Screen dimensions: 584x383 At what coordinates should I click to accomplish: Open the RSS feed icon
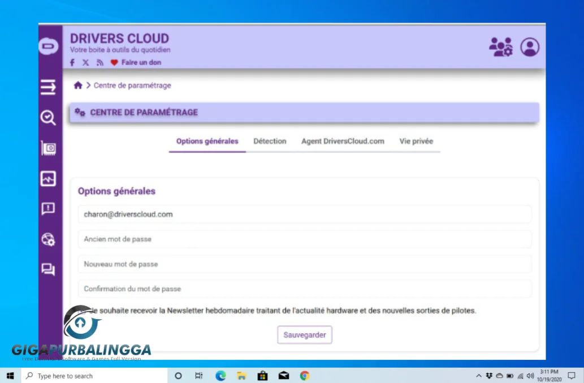point(100,62)
